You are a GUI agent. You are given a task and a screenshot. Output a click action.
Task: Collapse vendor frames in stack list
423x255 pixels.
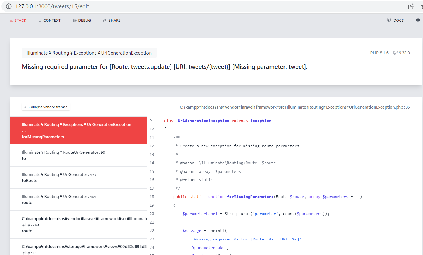point(46,107)
